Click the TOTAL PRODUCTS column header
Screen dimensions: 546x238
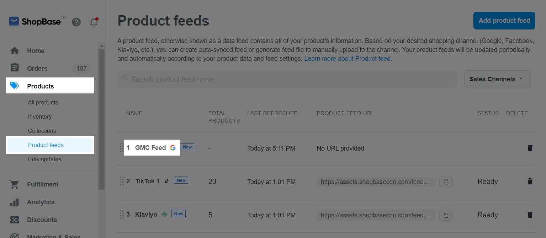tap(224, 117)
